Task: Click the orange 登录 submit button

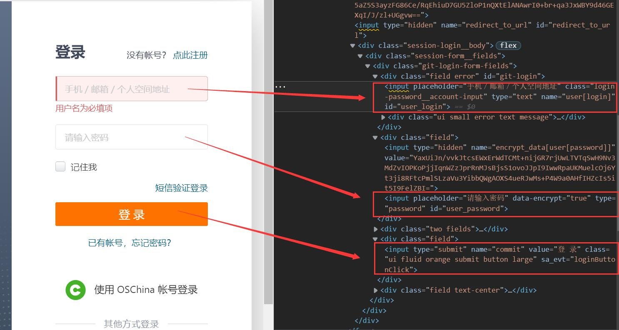Action: pyautogui.click(x=131, y=214)
